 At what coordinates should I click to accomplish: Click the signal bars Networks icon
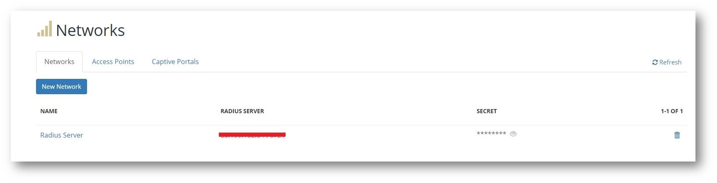click(44, 29)
